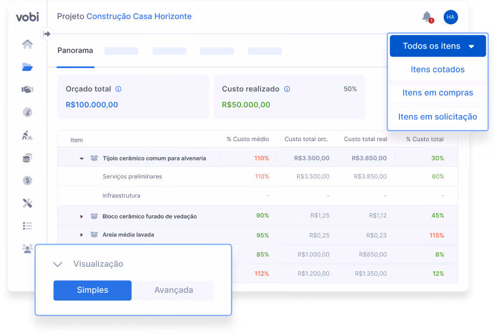Switch to the Panorama tab

[x=75, y=50]
